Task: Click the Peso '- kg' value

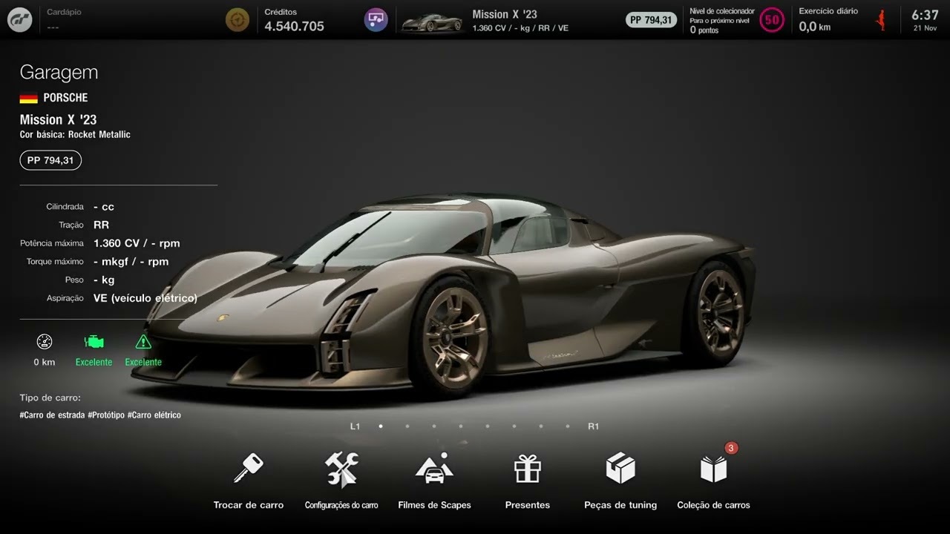Action: coord(104,280)
